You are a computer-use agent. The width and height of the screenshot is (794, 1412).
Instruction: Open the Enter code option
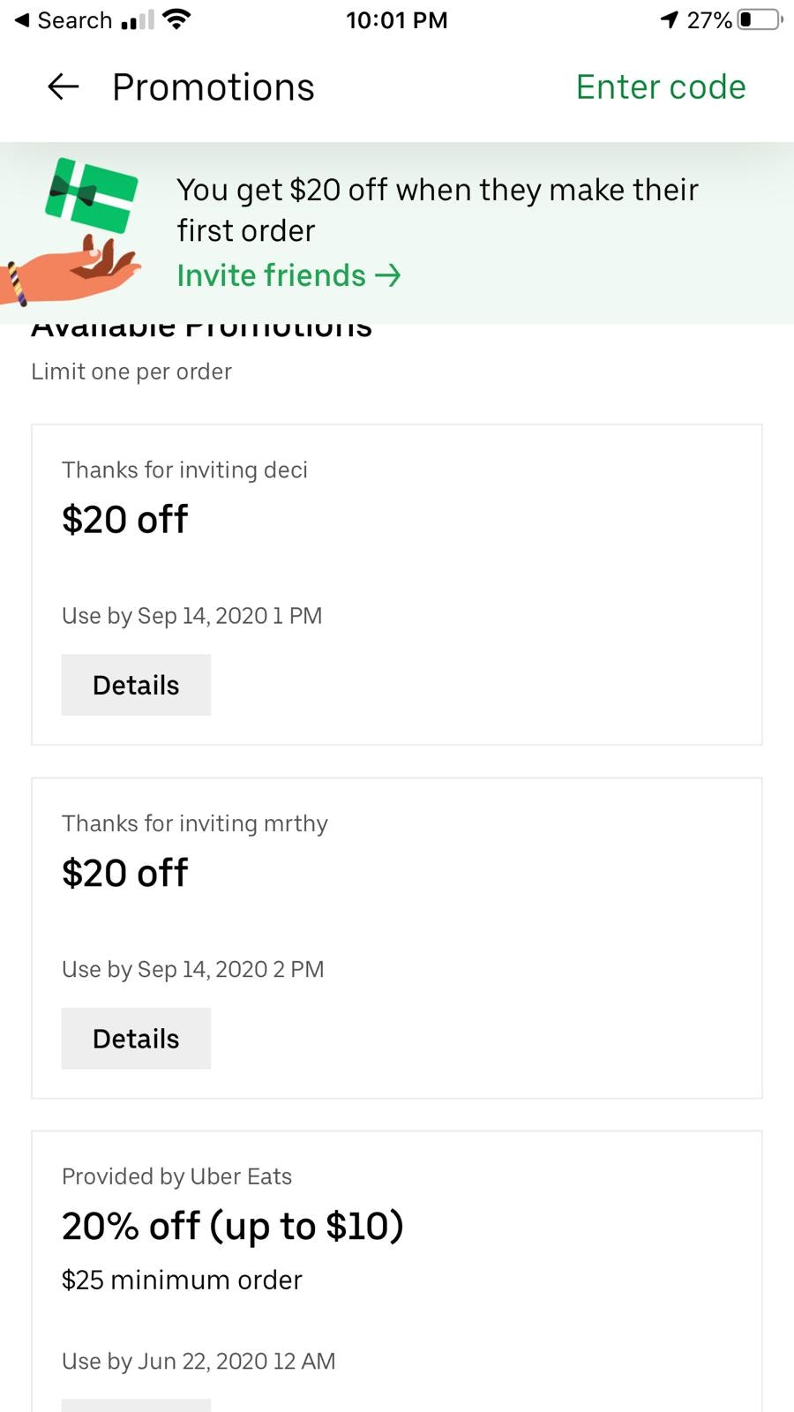(660, 86)
